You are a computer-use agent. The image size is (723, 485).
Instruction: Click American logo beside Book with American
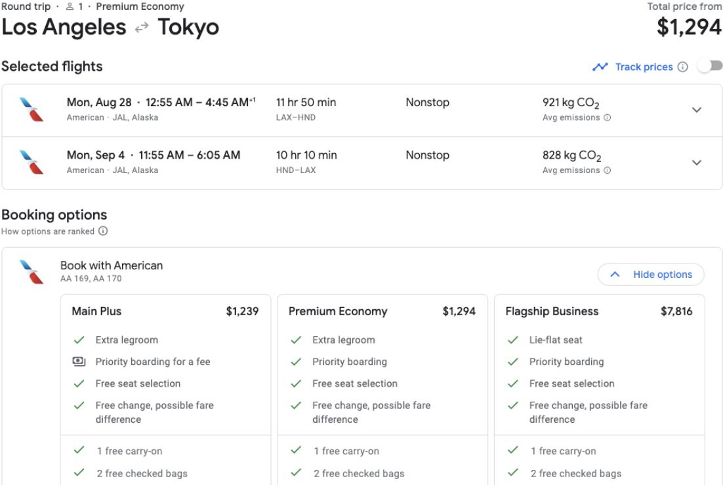(31, 272)
